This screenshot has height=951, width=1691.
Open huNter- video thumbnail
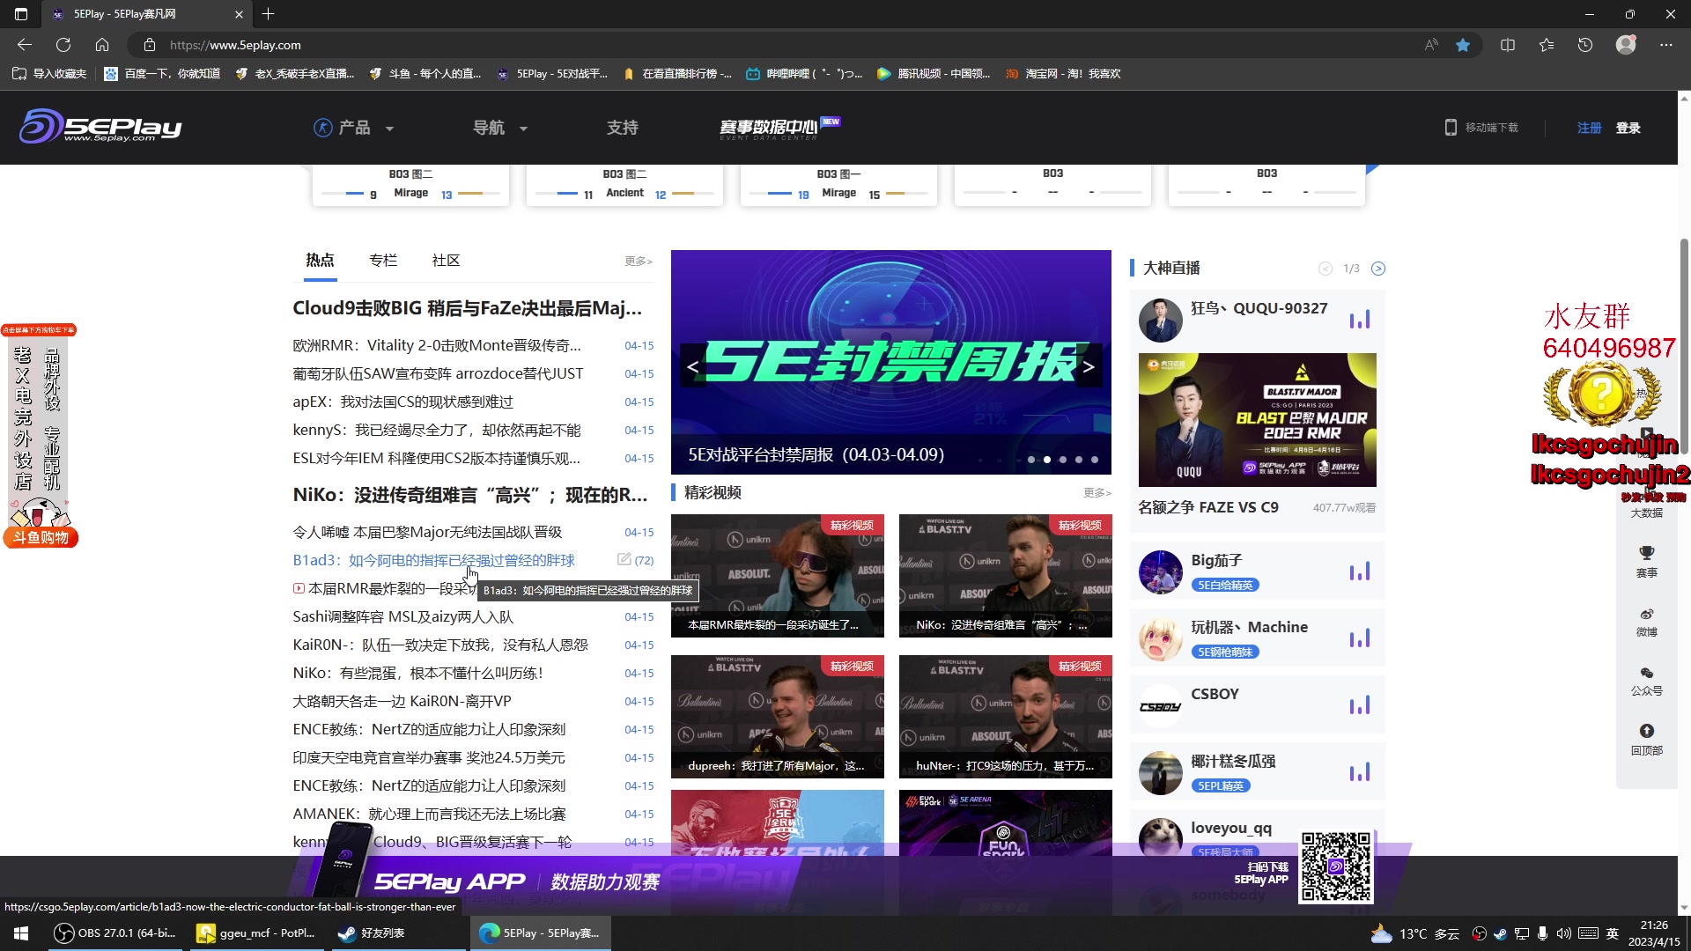point(1005,717)
